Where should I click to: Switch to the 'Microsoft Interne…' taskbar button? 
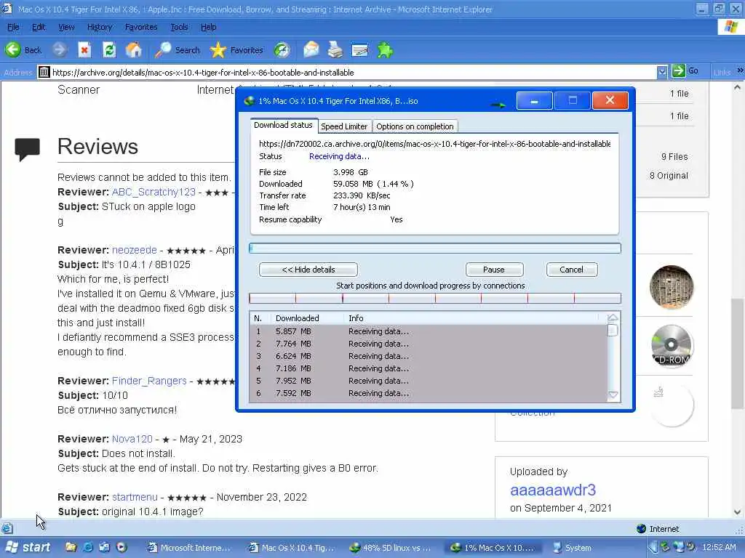coord(188,548)
